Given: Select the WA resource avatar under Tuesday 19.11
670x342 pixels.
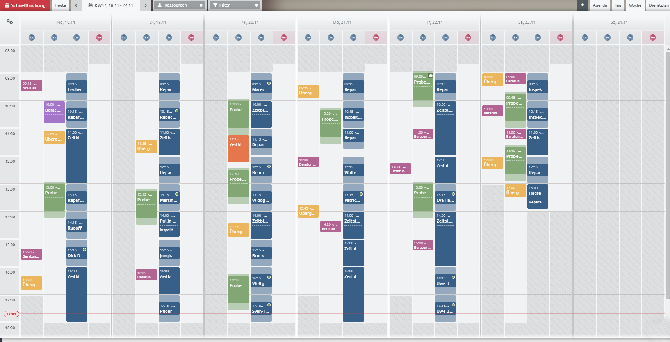Looking at the screenshot, I should [x=191, y=37].
